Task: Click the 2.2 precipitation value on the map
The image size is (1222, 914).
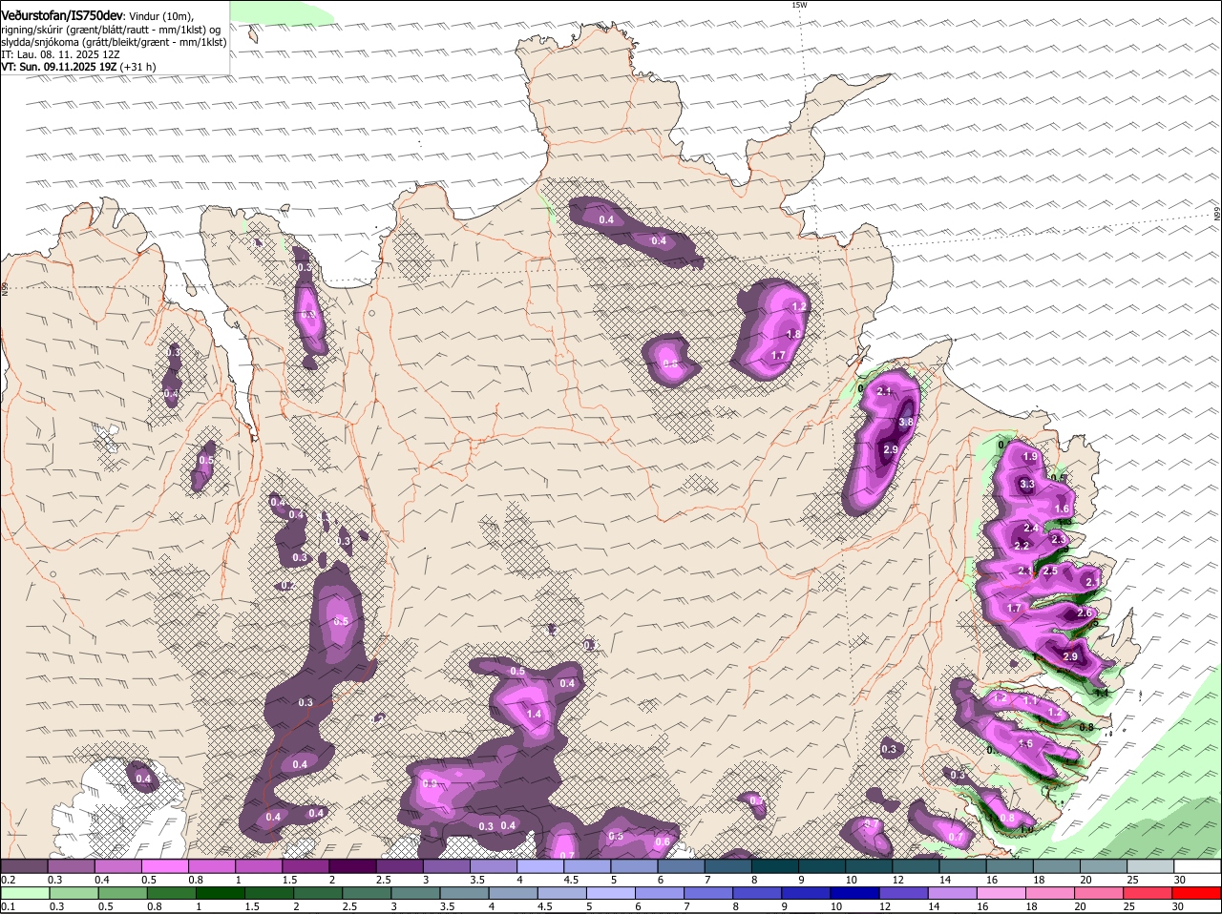Action: [x=1022, y=547]
